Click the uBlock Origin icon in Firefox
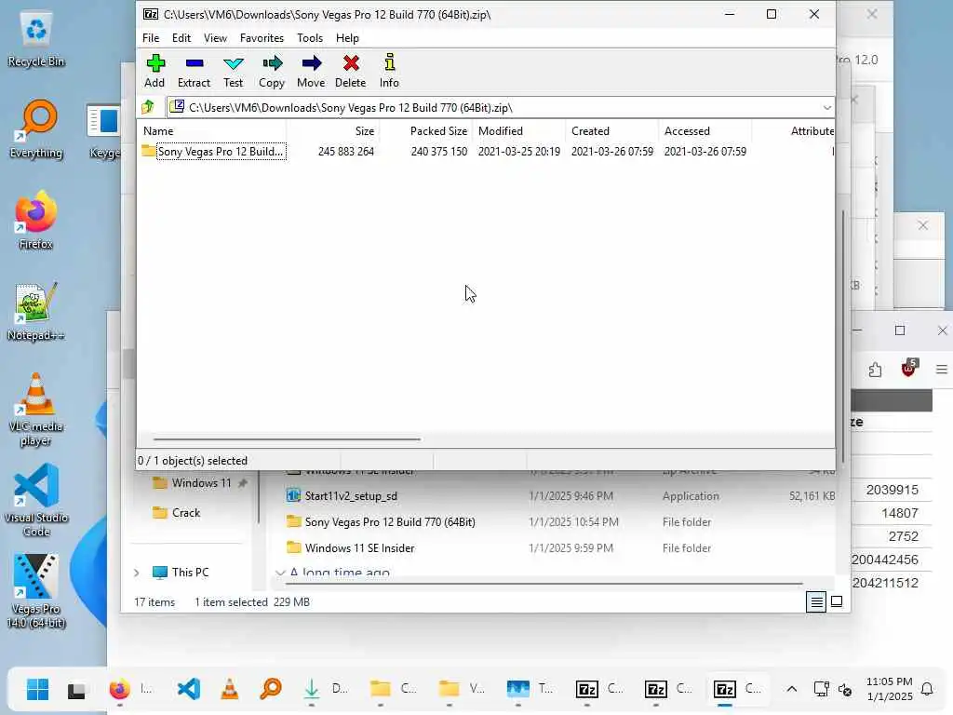Viewport: 953px width, 715px height. pyautogui.click(x=908, y=368)
